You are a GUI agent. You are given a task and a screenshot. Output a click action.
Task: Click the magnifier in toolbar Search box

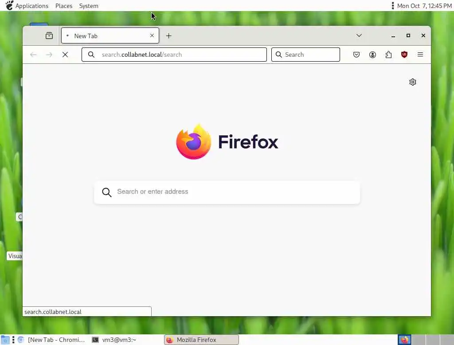[x=278, y=55]
